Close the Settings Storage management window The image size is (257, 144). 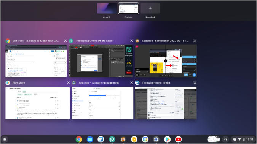[131, 83]
